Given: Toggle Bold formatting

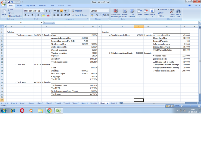Looking at the screenshot, I should [25, 15].
